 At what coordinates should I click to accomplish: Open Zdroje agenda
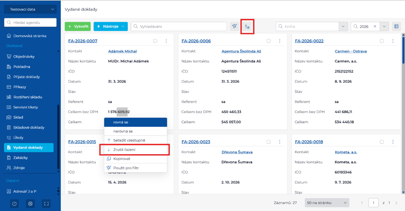coord(16,168)
